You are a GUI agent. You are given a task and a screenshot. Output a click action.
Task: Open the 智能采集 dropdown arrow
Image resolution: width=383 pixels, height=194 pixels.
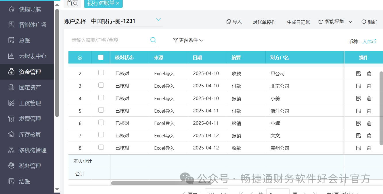click(x=351, y=21)
